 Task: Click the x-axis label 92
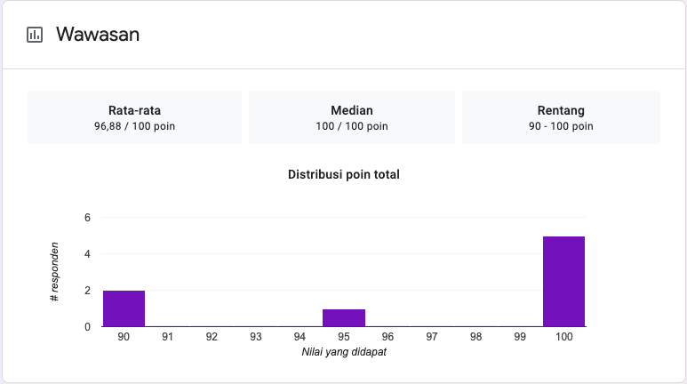tap(212, 338)
